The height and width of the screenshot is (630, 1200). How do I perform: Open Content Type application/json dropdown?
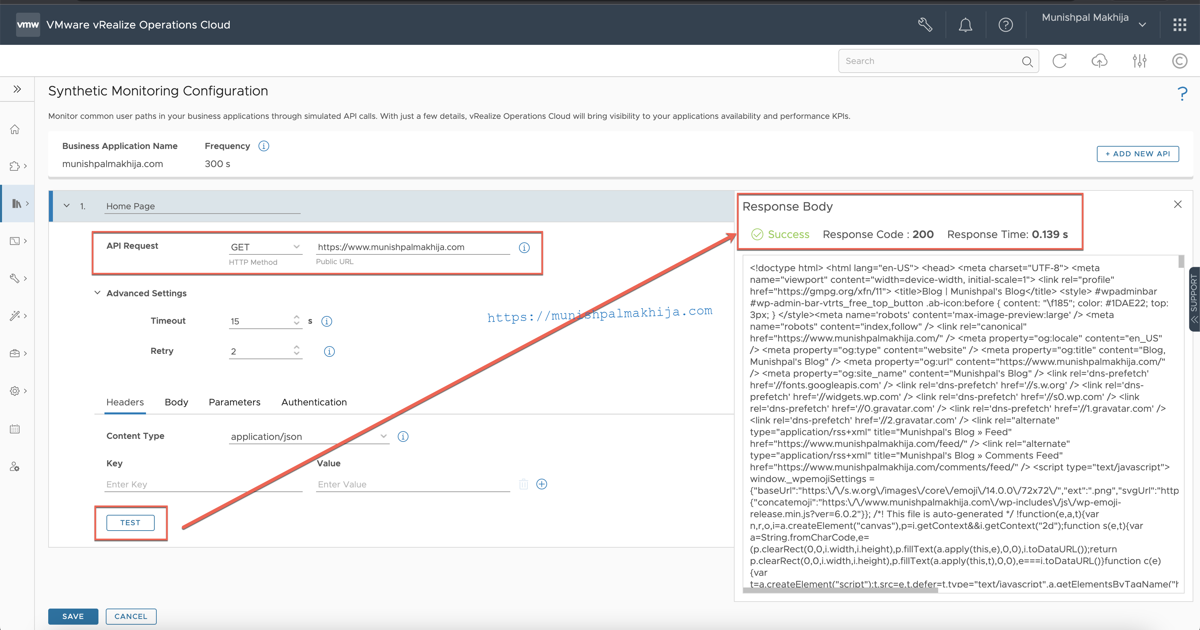coord(309,437)
